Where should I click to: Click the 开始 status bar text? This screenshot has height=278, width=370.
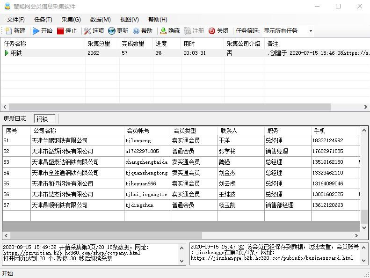point(7,273)
